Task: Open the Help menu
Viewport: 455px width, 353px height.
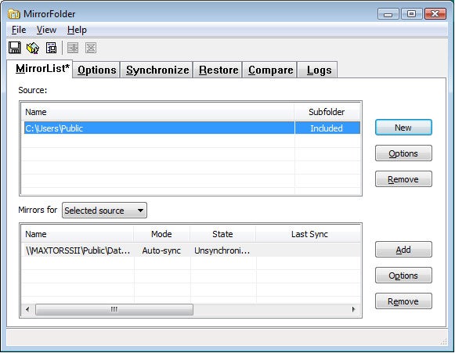Action: click(x=77, y=30)
